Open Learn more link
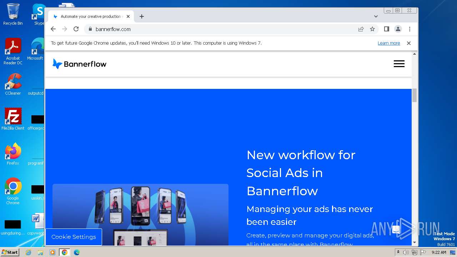457x257 pixels. pos(389,43)
